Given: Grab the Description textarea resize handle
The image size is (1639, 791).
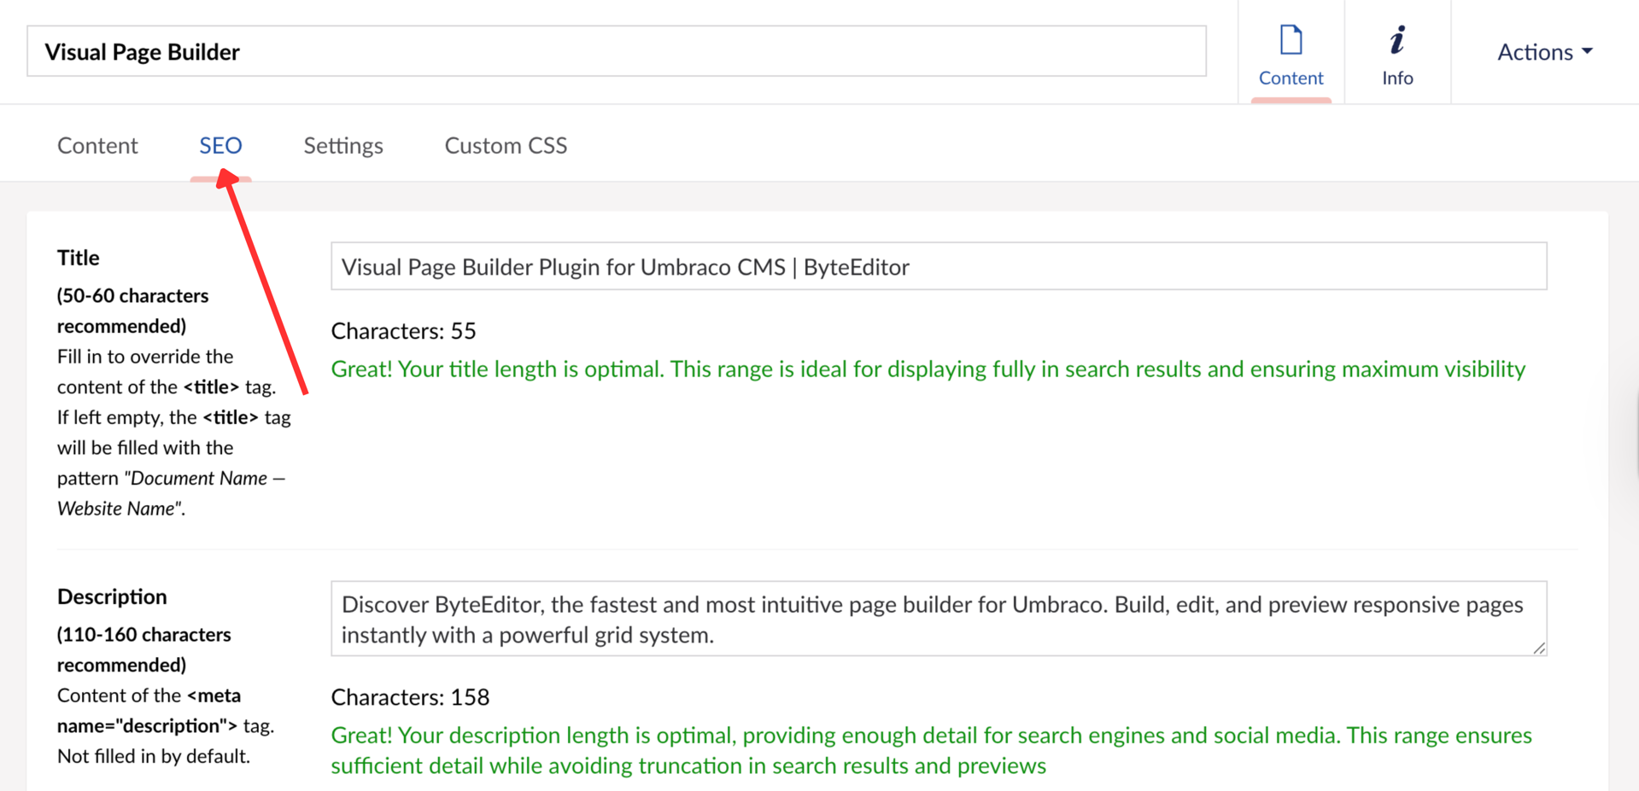Looking at the screenshot, I should pyautogui.click(x=1539, y=649).
